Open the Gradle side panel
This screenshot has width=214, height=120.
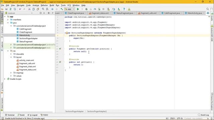212,17
